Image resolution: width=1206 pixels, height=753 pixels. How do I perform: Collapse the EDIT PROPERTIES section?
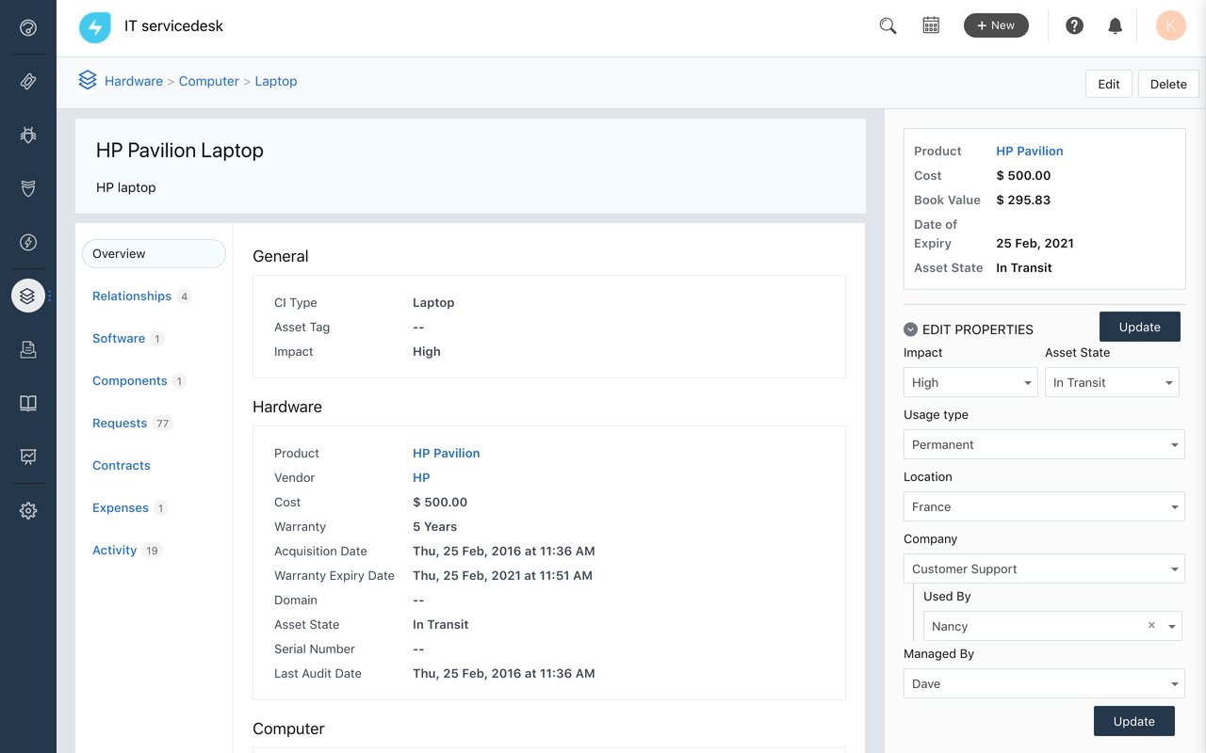tap(910, 329)
